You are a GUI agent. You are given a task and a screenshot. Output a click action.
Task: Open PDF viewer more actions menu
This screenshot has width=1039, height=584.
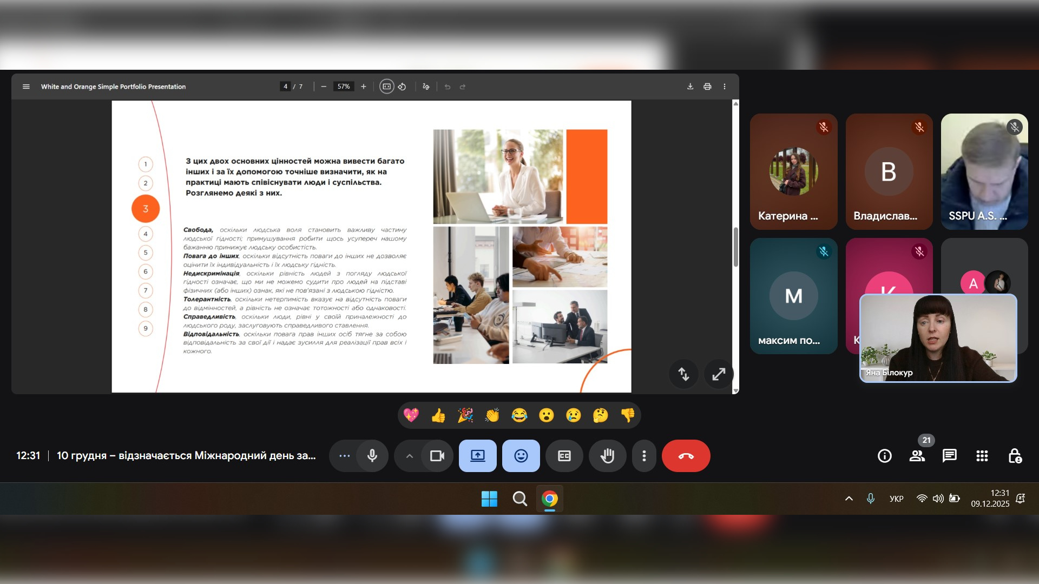725,87
